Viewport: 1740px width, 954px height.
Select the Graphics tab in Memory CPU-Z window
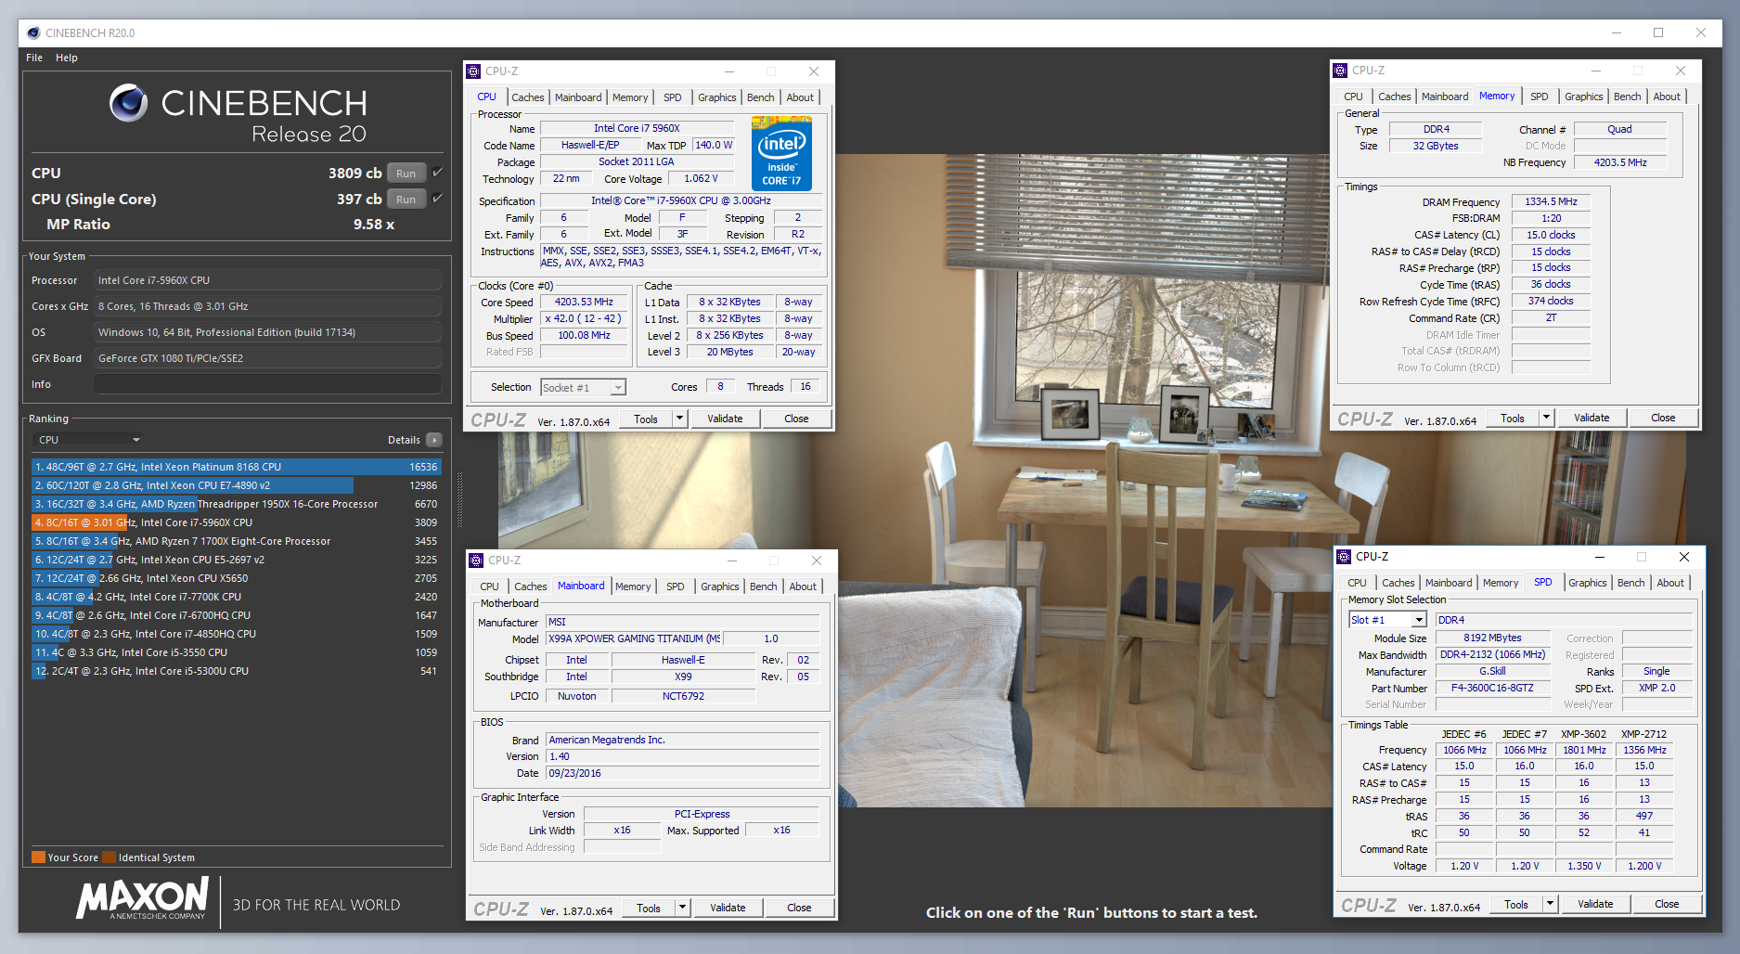[1583, 97]
